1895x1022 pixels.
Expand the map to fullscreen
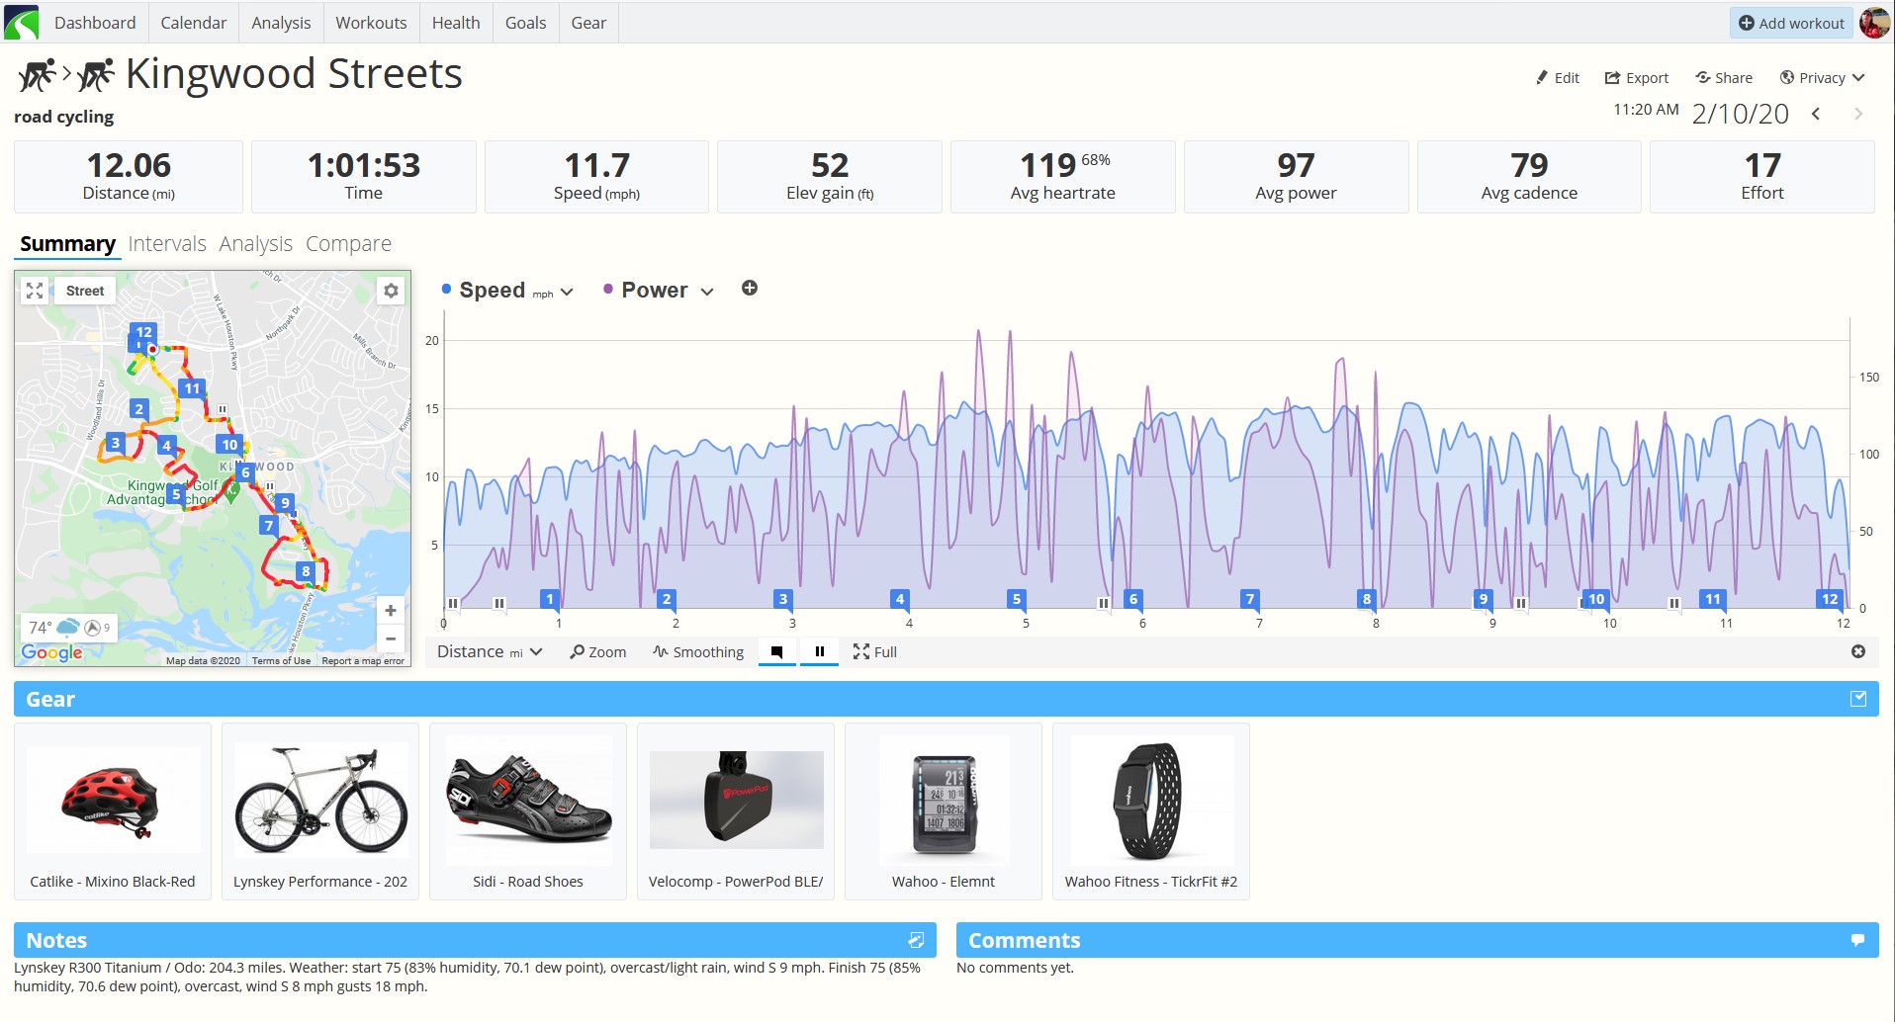pyautogui.click(x=35, y=291)
